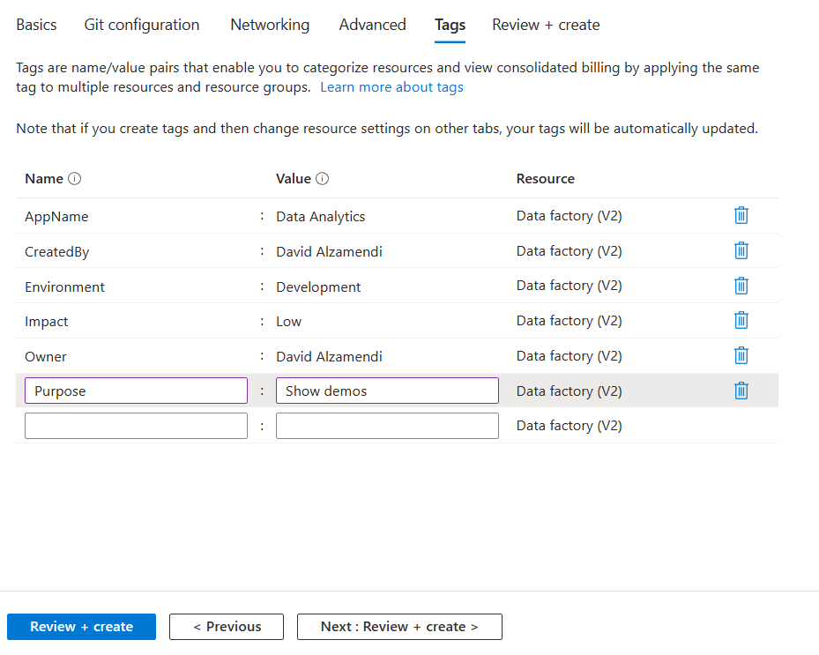Click the Resource column header
The image size is (819, 655).
pyautogui.click(x=546, y=179)
